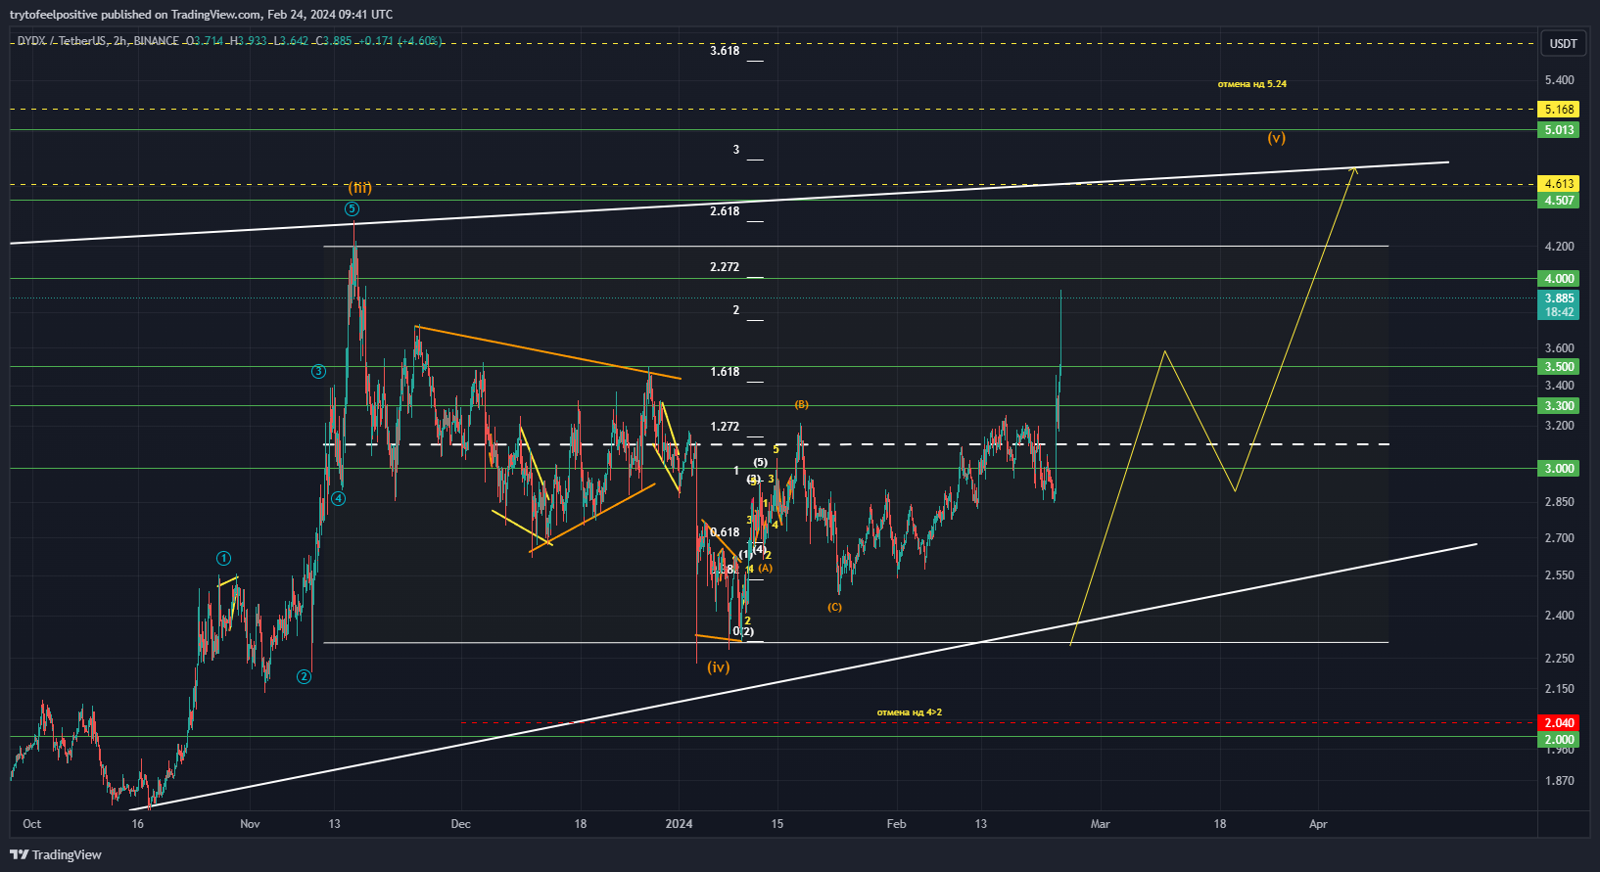Click the circled 5 wave marker
This screenshot has width=1600, height=872.
[x=352, y=209]
